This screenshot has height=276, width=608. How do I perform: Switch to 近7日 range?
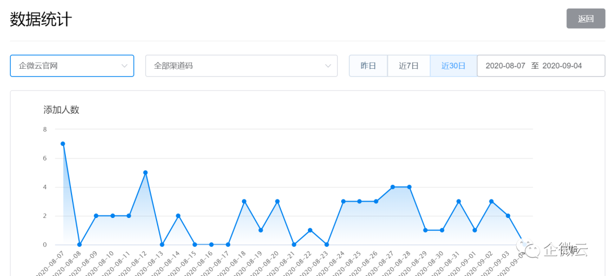(409, 65)
